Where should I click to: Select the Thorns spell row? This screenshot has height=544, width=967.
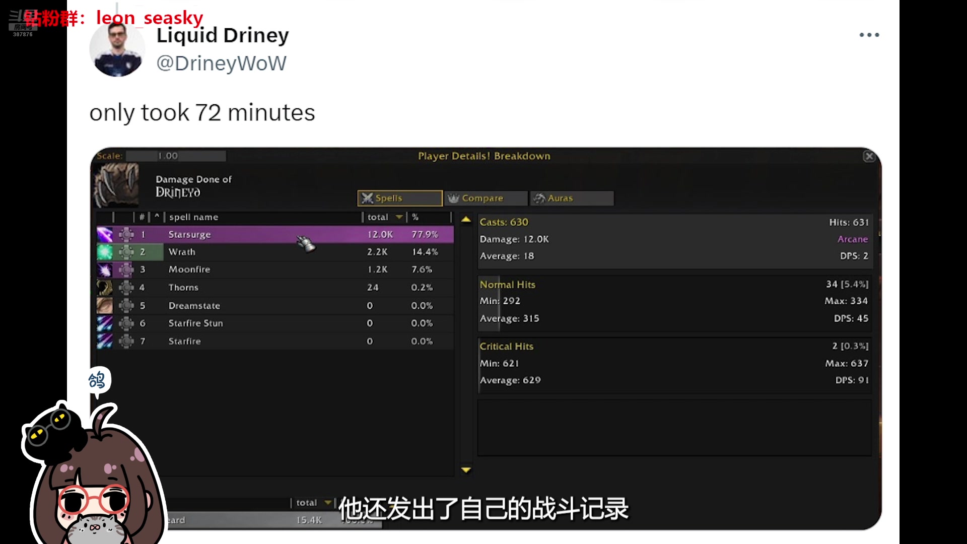(x=275, y=288)
